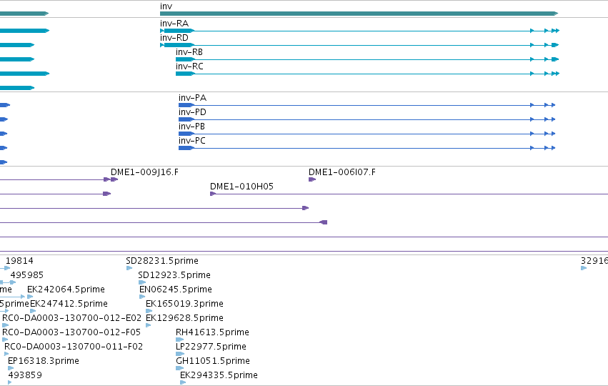Select the 493859 feature label
Viewport: 608px width, 386px height.
point(25,375)
